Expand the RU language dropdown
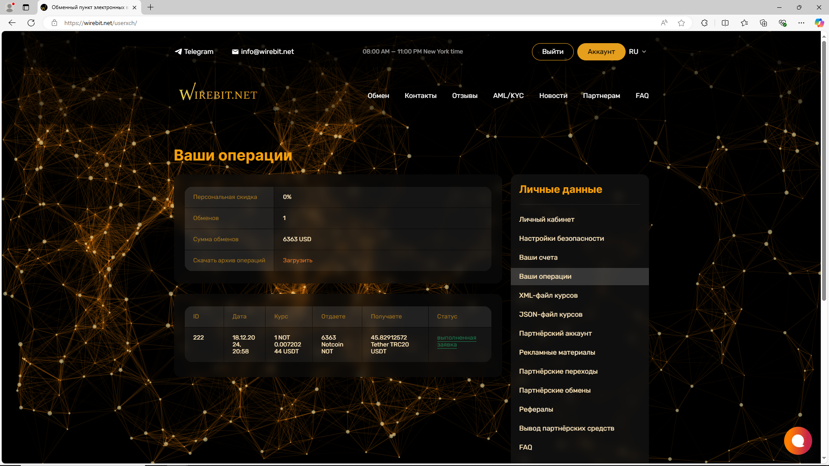829x466 pixels. point(637,52)
